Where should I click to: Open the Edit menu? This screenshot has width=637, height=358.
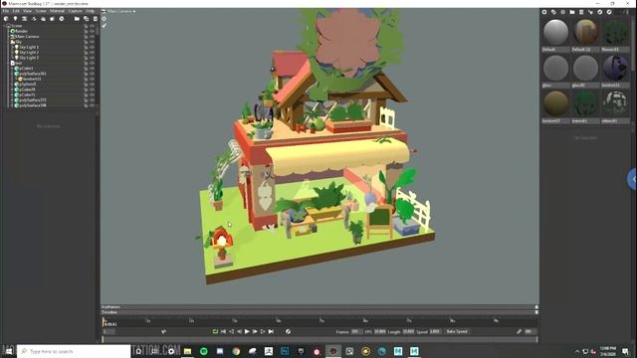(x=16, y=11)
